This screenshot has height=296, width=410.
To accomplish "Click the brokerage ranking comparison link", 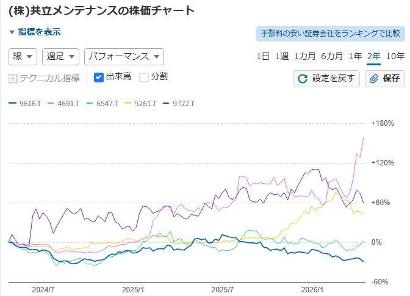I will coord(330,33).
